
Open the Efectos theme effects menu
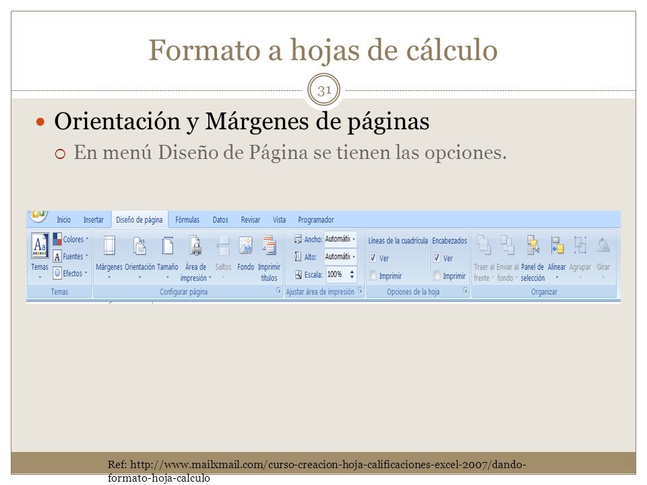coord(71,273)
